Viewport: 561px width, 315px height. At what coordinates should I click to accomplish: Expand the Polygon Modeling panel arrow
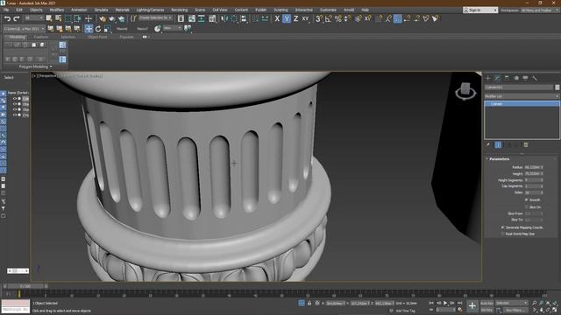tap(51, 66)
